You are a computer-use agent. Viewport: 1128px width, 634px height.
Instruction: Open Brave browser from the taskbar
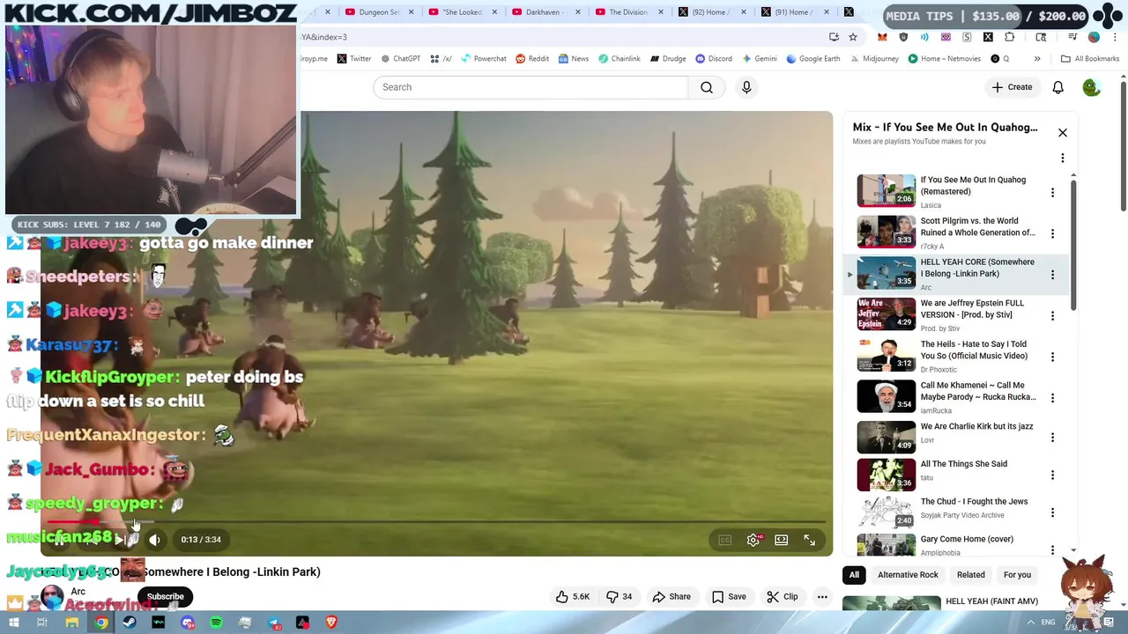click(x=331, y=623)
